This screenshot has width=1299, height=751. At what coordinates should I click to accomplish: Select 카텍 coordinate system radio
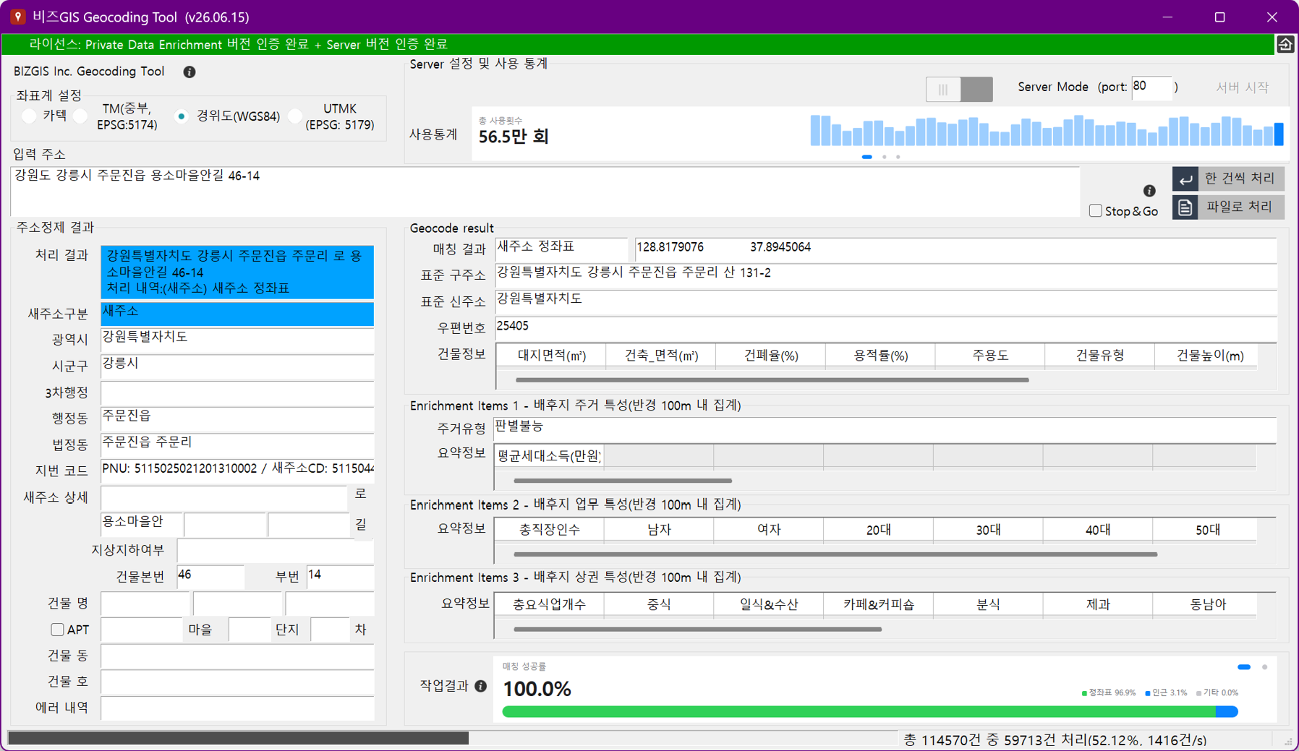29,116
